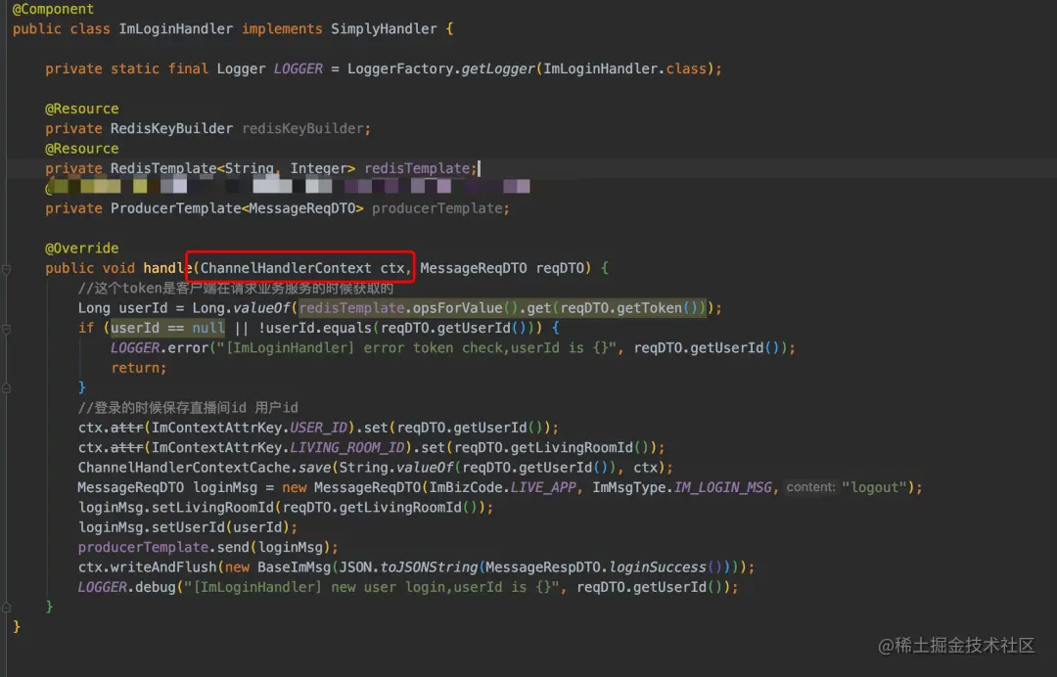Click the redisTemplate field name in its declaration
Image resolution: width=1057 pixels, height=677 pixels.
(x=417, y=167)
